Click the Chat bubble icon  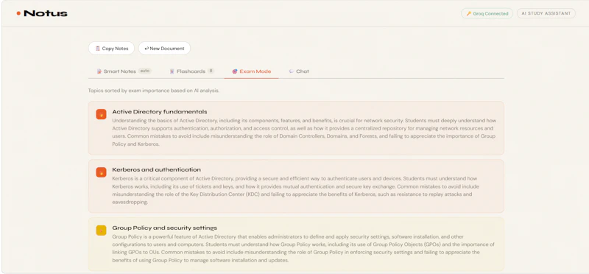(x=292, y=71)
